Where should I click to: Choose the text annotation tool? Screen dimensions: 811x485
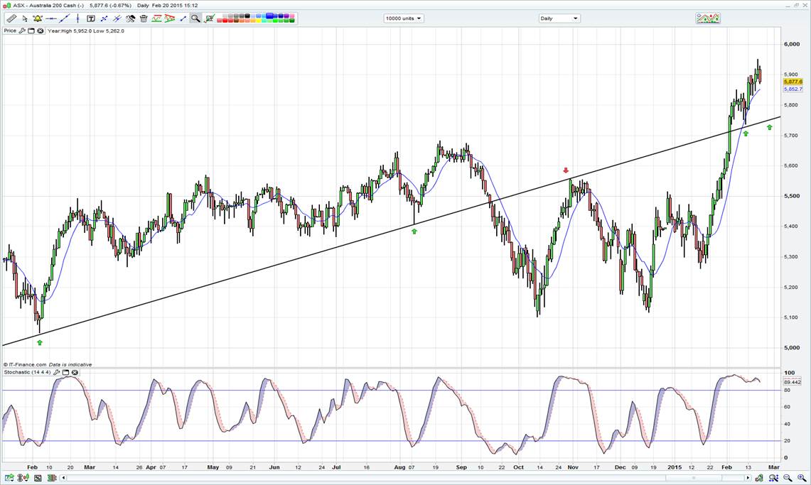91,18
